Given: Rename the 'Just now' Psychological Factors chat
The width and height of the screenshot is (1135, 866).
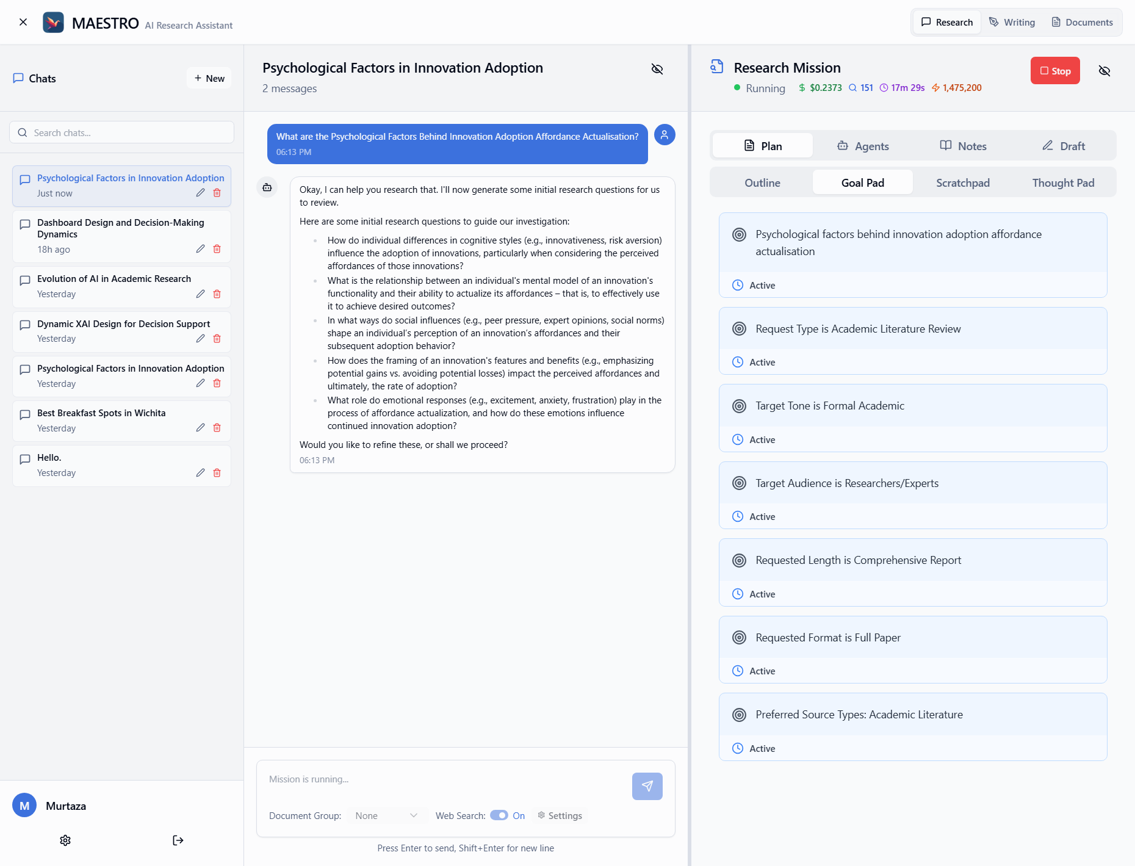Looking at the screenshot, I should coord(200,193).
